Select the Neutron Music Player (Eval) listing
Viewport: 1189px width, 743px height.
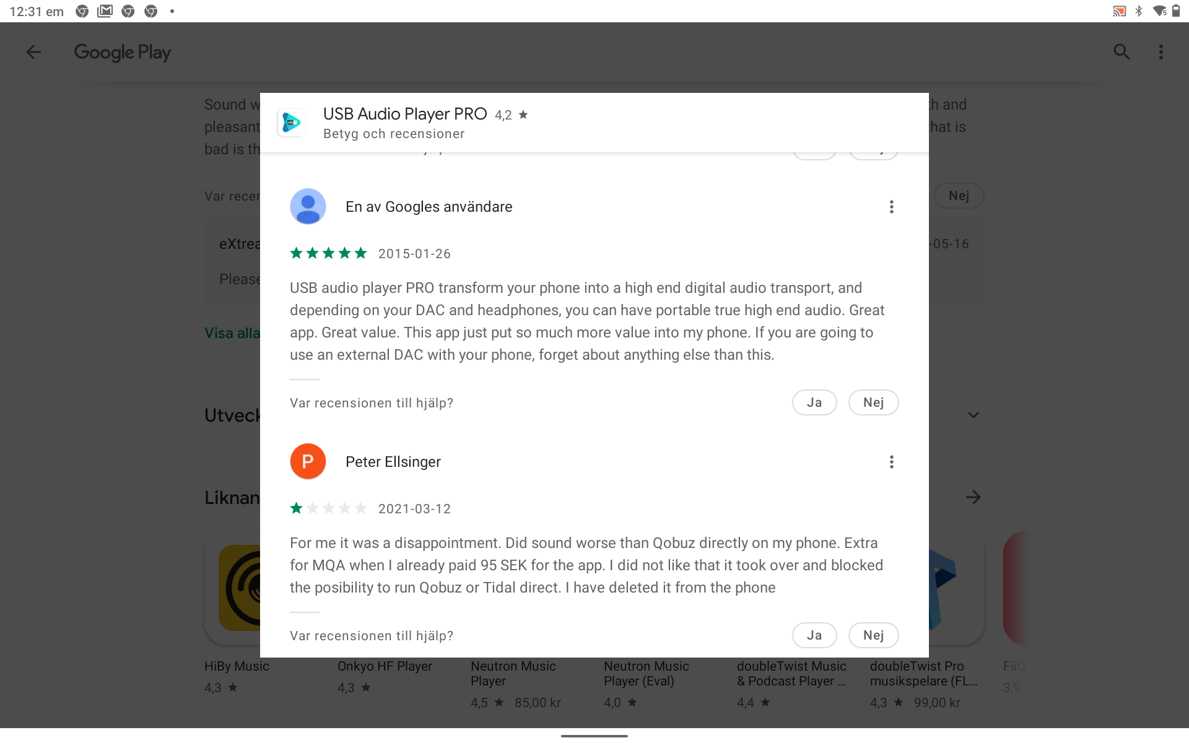tap(647, 684)
